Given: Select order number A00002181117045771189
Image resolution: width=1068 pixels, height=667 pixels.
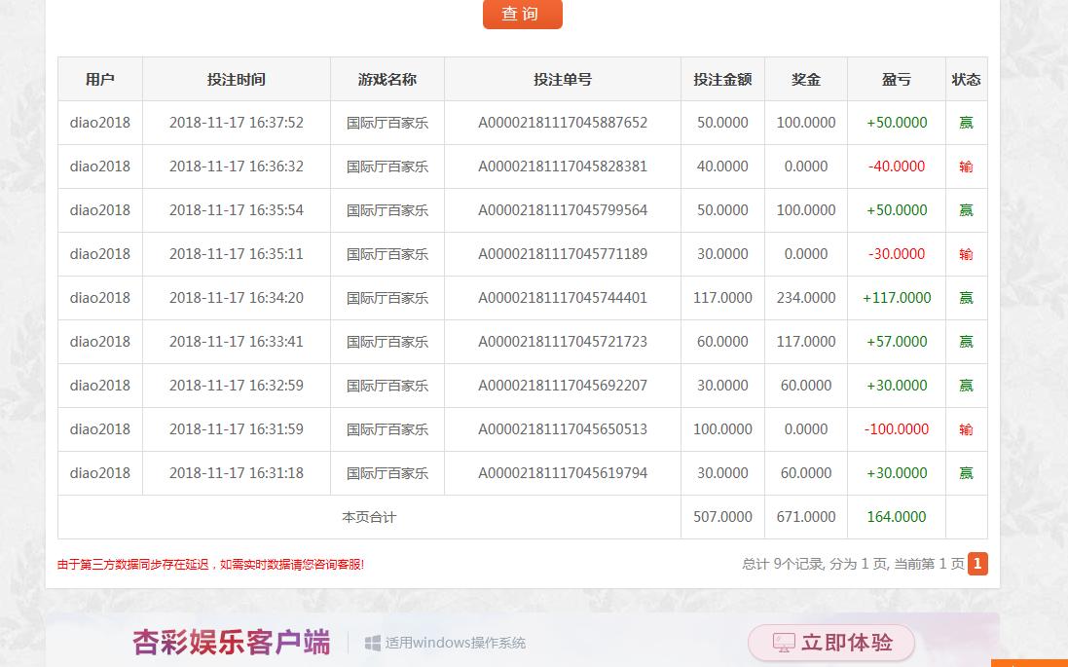Looking at the screenshot, I should click(x=563, y=254).
